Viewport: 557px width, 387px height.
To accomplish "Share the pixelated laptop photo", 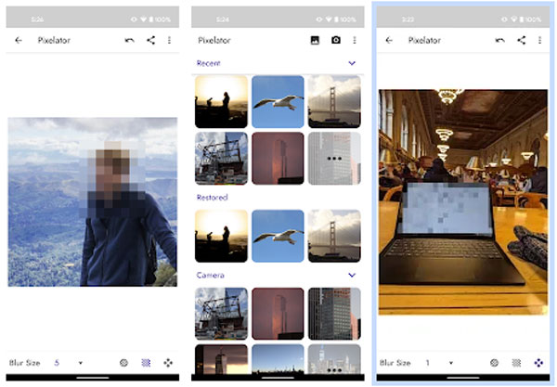I will click(x=522, y=40).
